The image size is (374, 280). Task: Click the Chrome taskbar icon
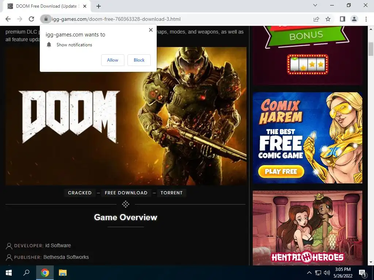(45, 273)
